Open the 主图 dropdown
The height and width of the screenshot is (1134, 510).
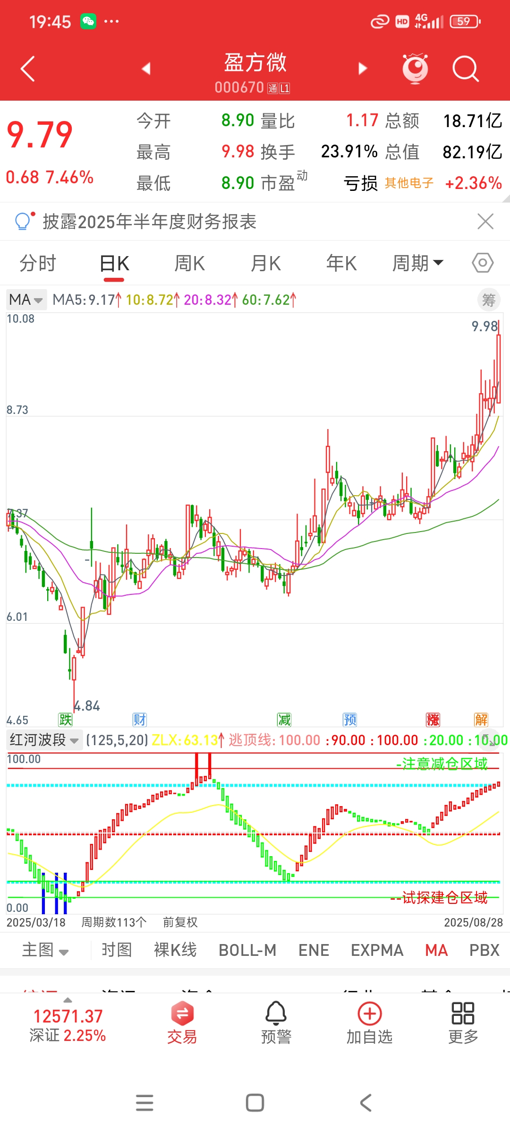coord(45,950)
